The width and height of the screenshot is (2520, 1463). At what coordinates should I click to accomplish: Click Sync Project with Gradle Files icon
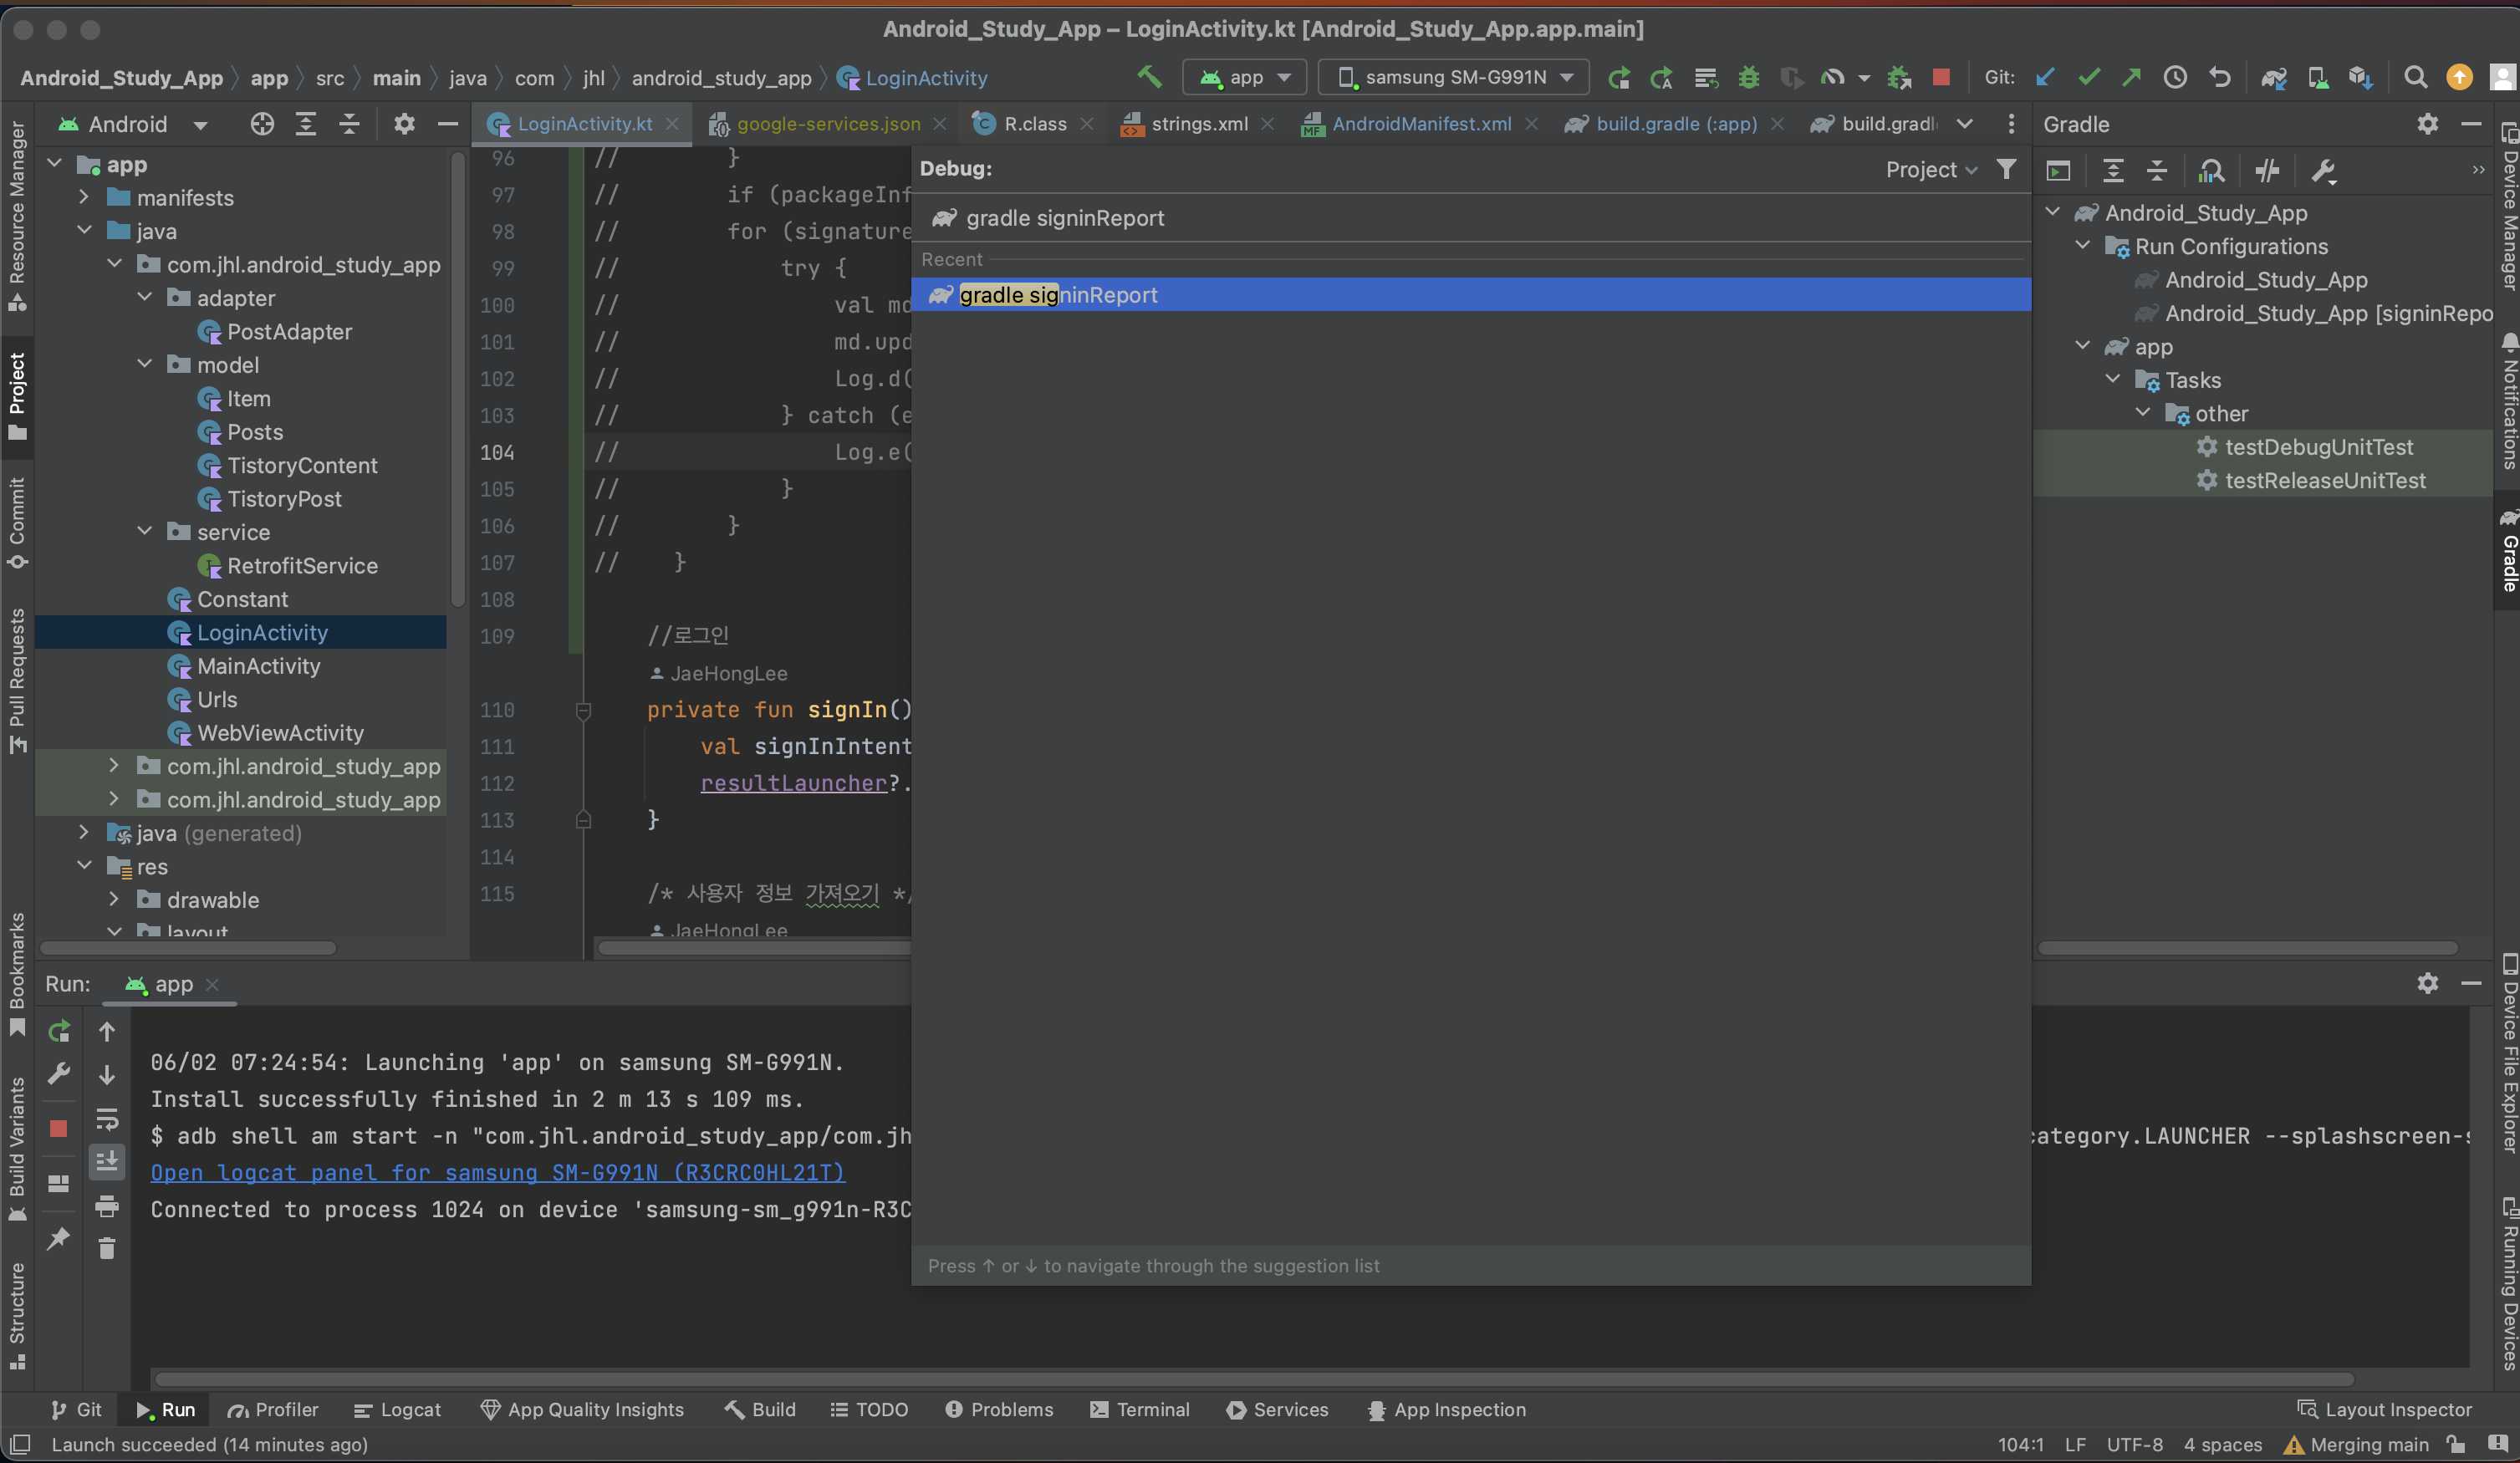pyautogui.click(x=2273, y=77)
